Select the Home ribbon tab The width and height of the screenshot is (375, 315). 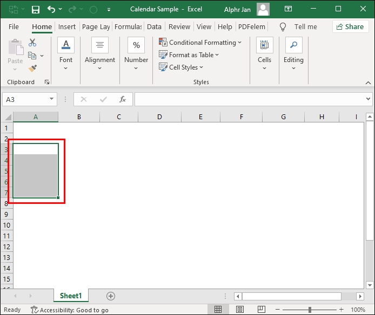(42, 27)
